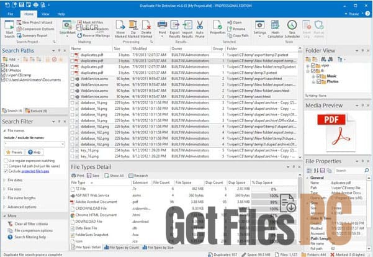Click the SmartMark tool
Image resolution: width=373 pixels, height=257 pixels.
coord(67,28)
